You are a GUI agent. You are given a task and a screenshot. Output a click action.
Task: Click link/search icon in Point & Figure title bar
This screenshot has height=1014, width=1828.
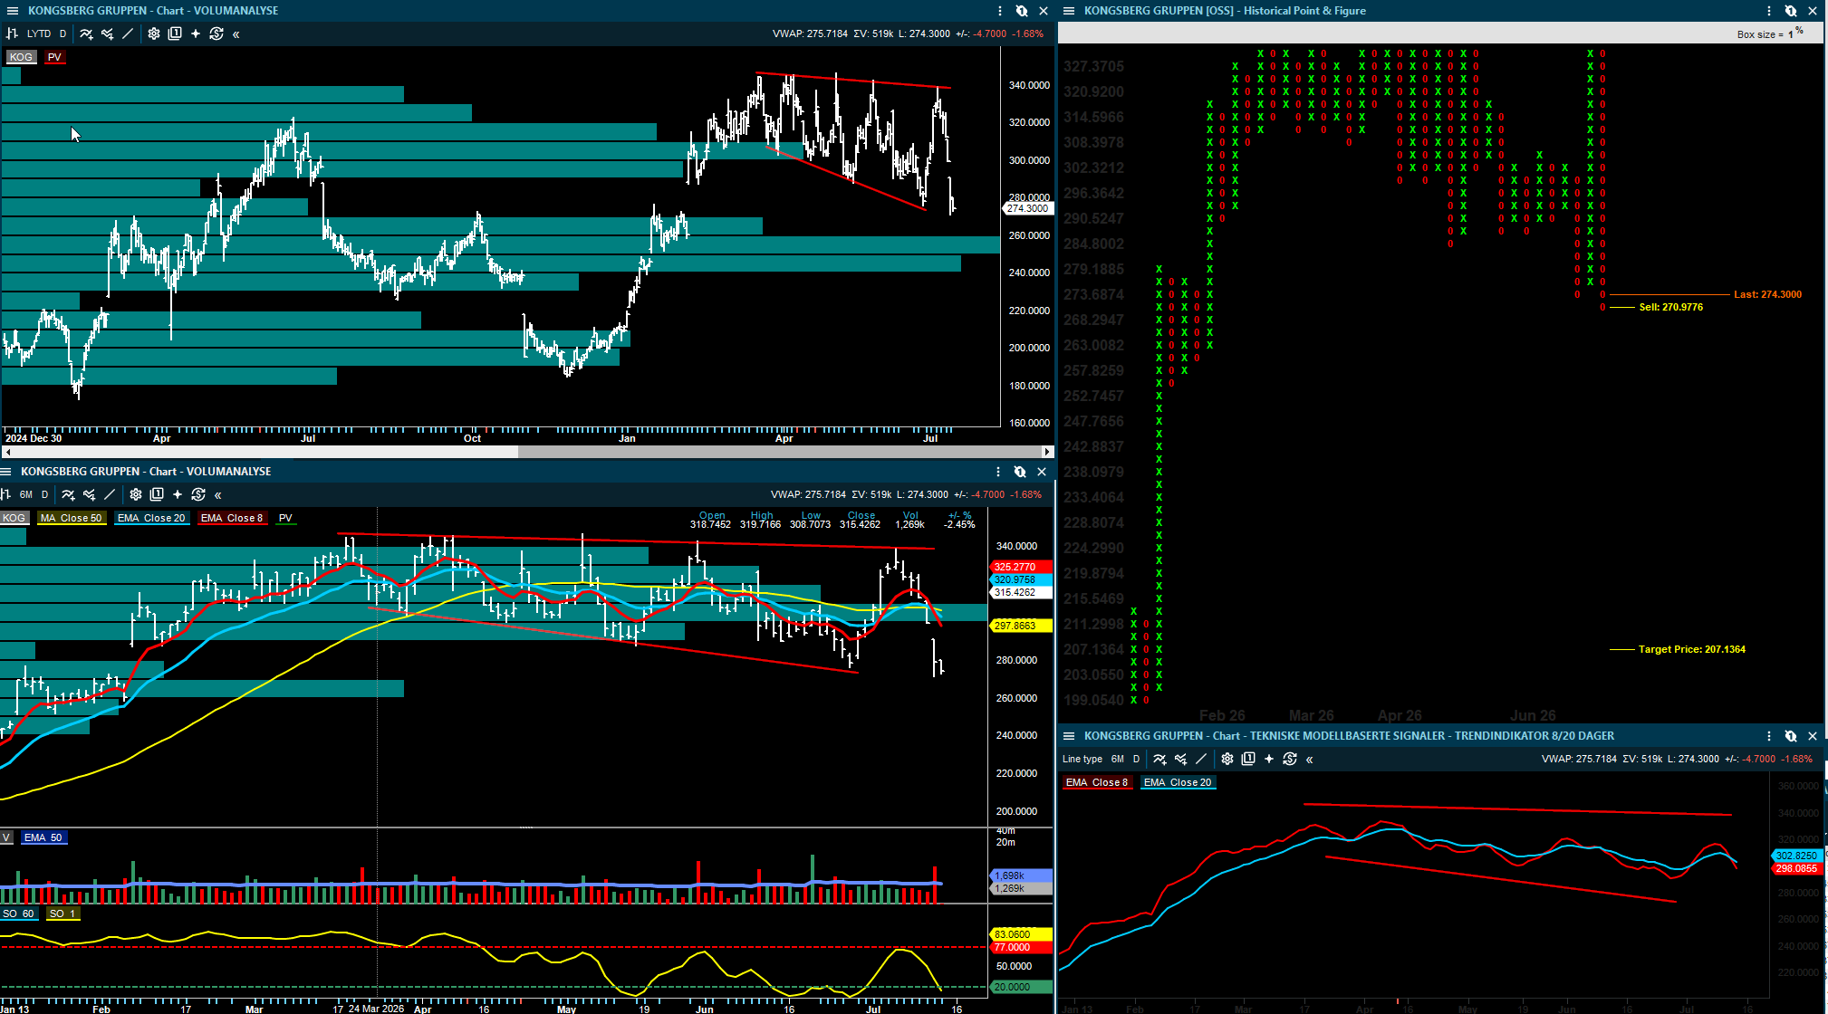tap(1791, 11)
